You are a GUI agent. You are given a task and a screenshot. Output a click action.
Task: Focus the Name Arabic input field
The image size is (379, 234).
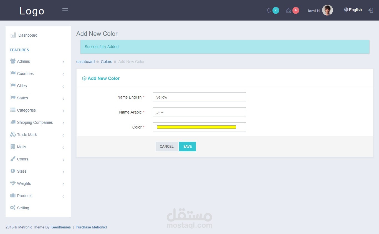(x=199, y=112)
